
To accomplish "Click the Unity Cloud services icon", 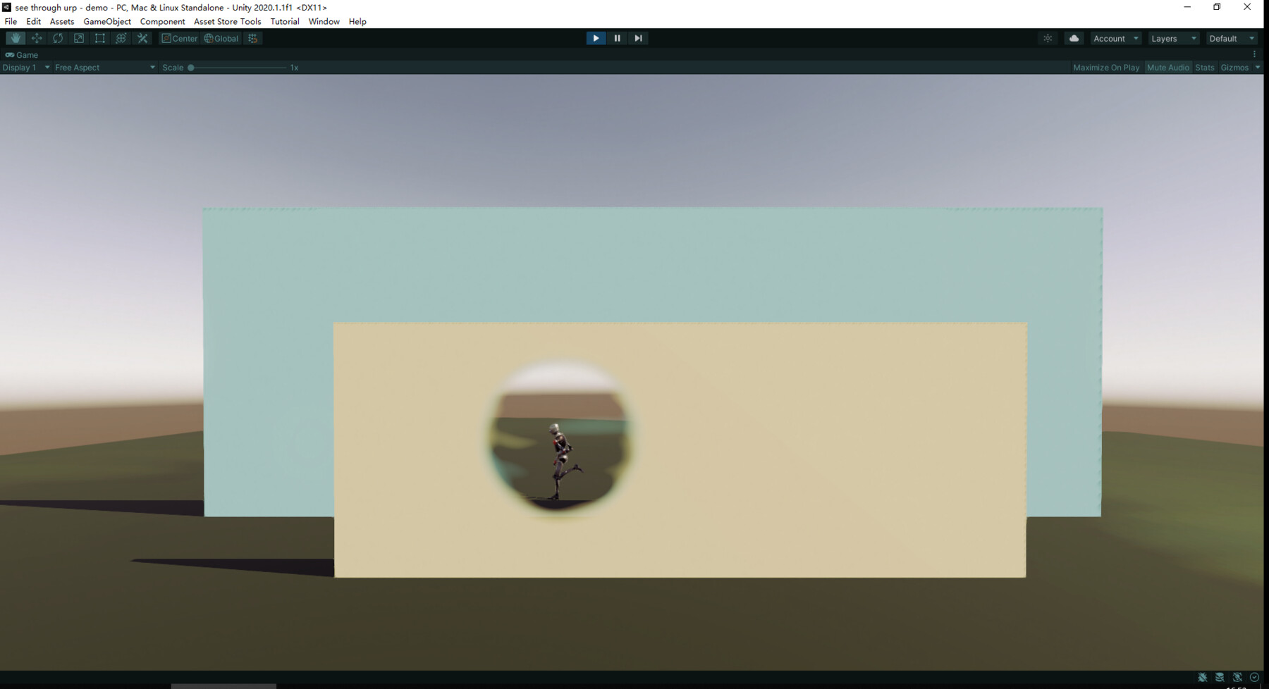I will 1074,38.
